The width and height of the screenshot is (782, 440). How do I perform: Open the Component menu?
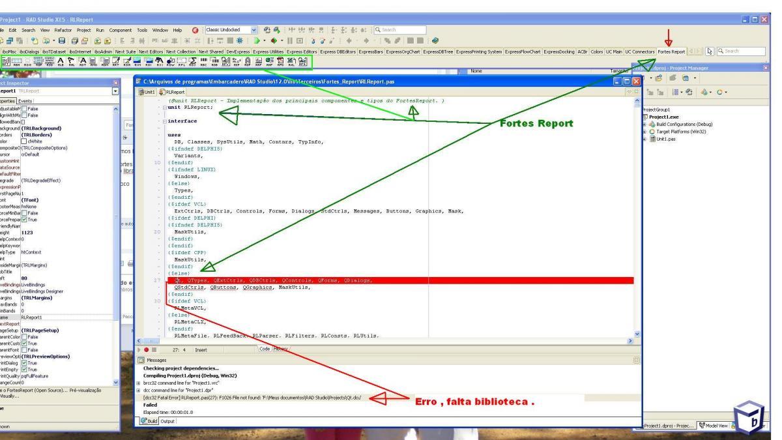(x=121, y=30)
